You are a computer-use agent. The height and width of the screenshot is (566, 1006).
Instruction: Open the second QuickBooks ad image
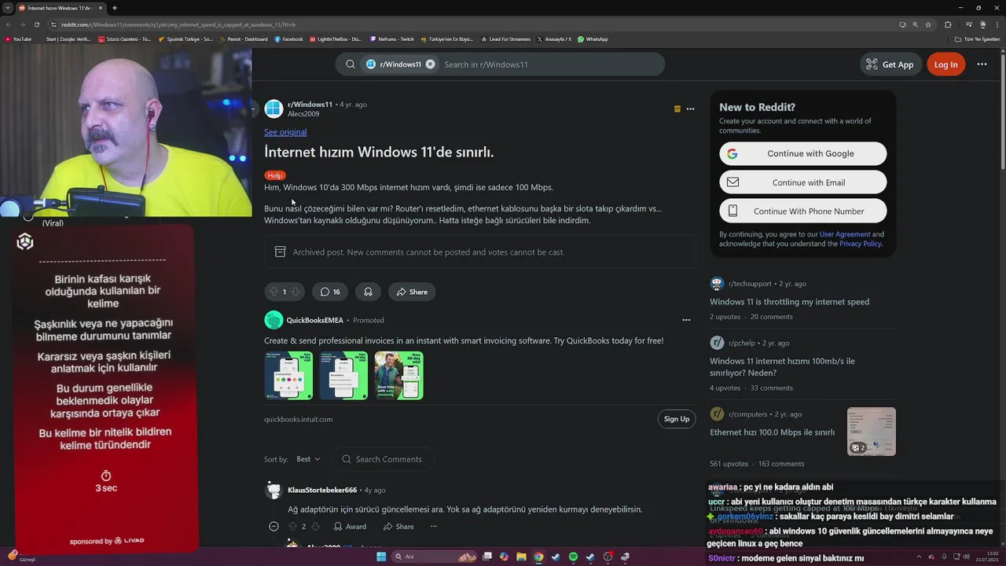[x=343, y=375]
